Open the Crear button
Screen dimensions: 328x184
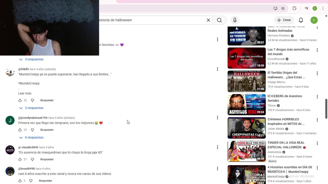(x=284, y=20)
